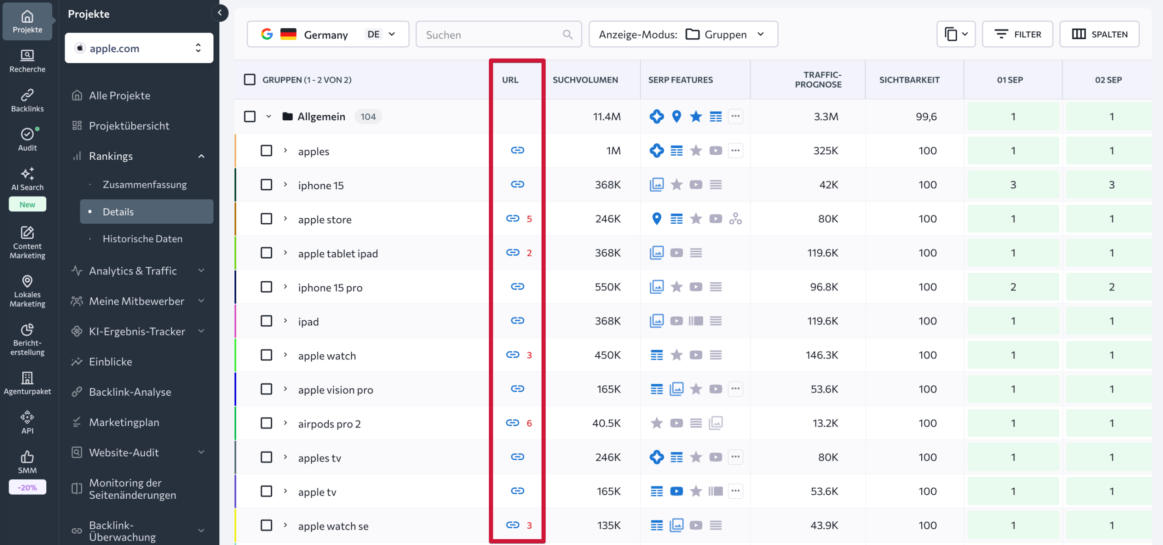Open Marketingplan in the project menu

pyautogui.click(x=124, y=422)
